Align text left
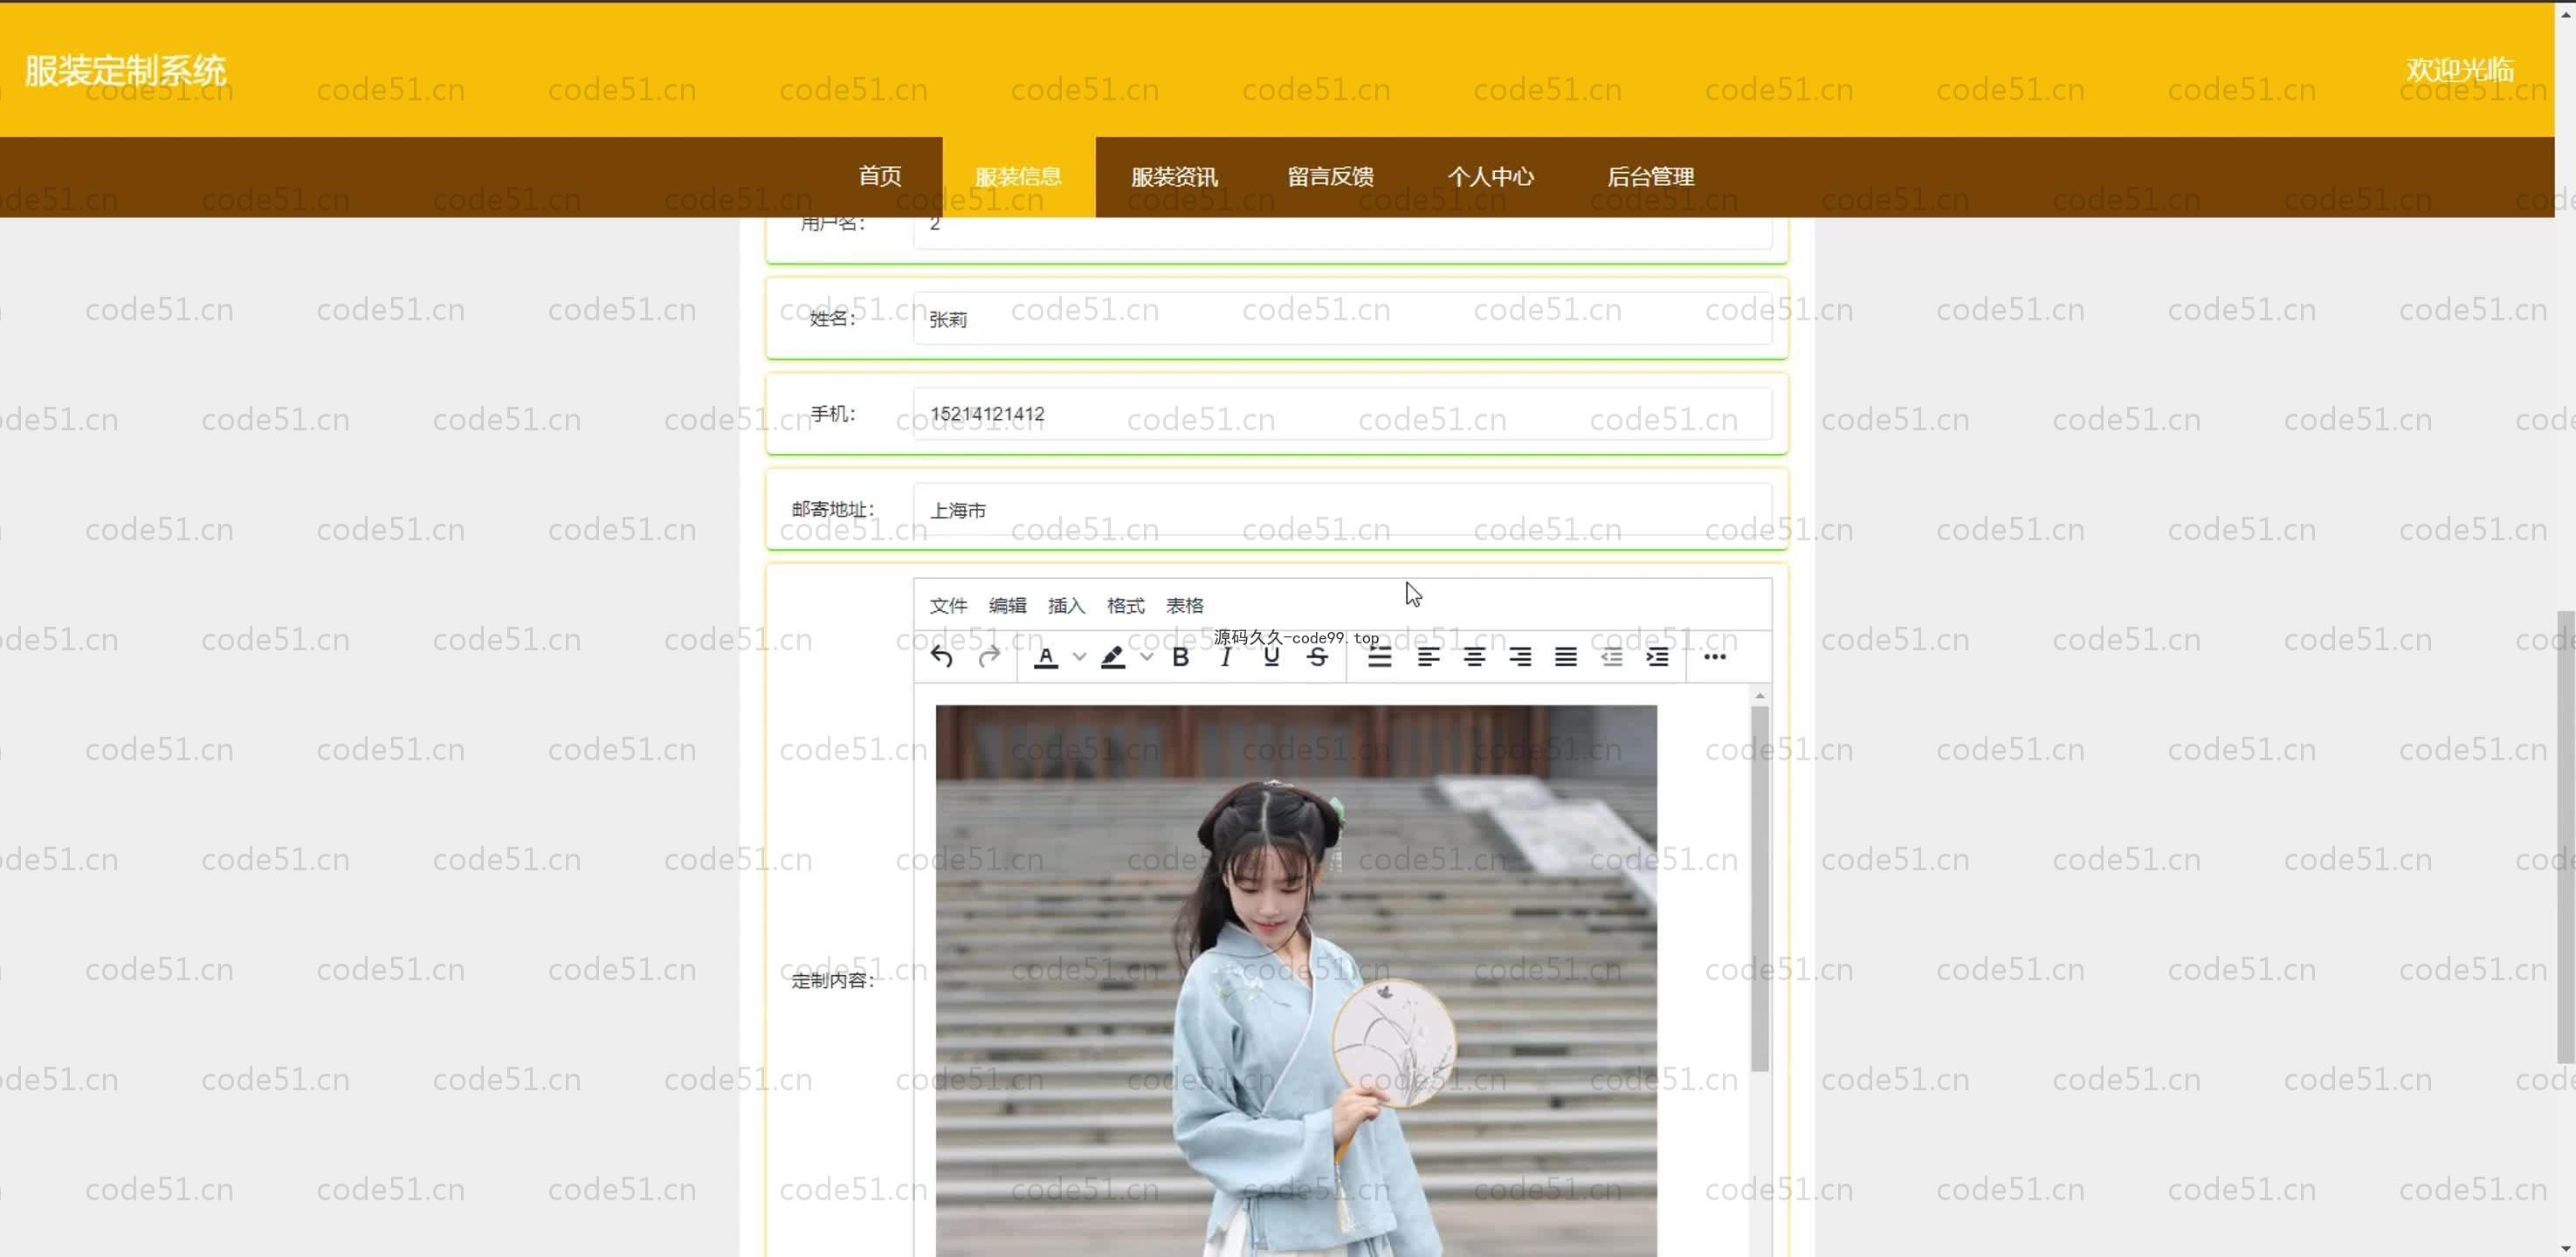2576x1257 pixels. point(1428,657)
